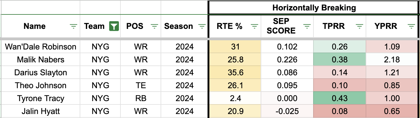Select the Wan'Dale Robinson name cell
Image resolution: width=420 pixels, height=118 pixels.
pos(40,47)
